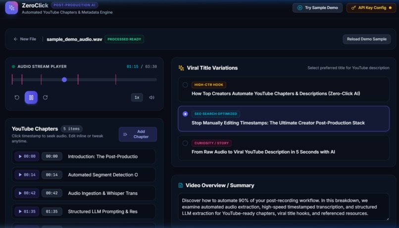Image resolution: width=399 pixels, height=228 pixels.
Task: Click the sample_demo_audio.wav file name
Action: tap(74, 39)
